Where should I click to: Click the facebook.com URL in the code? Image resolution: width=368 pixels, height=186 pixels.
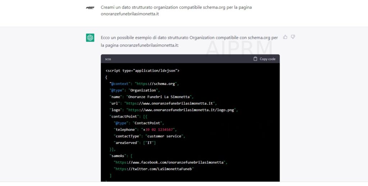click(x=171, y=162)
